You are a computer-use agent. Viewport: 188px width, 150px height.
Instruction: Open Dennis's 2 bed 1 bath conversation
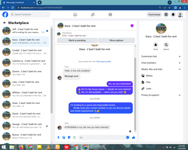click(x=25, y=73)
